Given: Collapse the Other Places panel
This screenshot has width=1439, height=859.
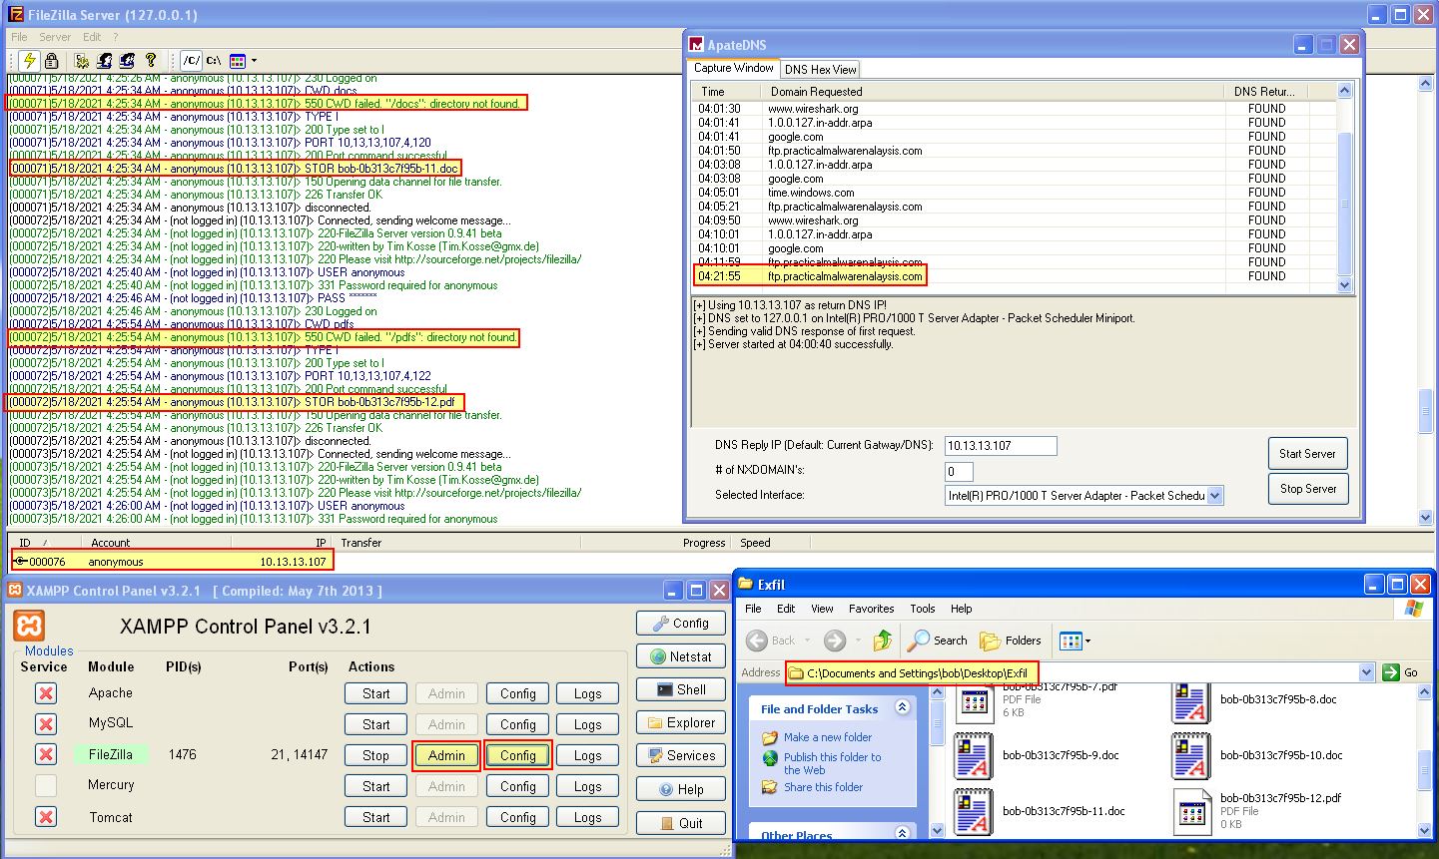Looking at the screenshot, I should (902, 833).
